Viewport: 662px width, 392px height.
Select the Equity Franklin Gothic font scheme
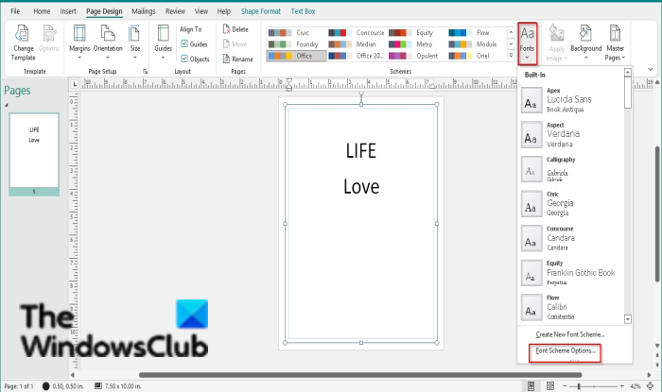tap(572, 273)
